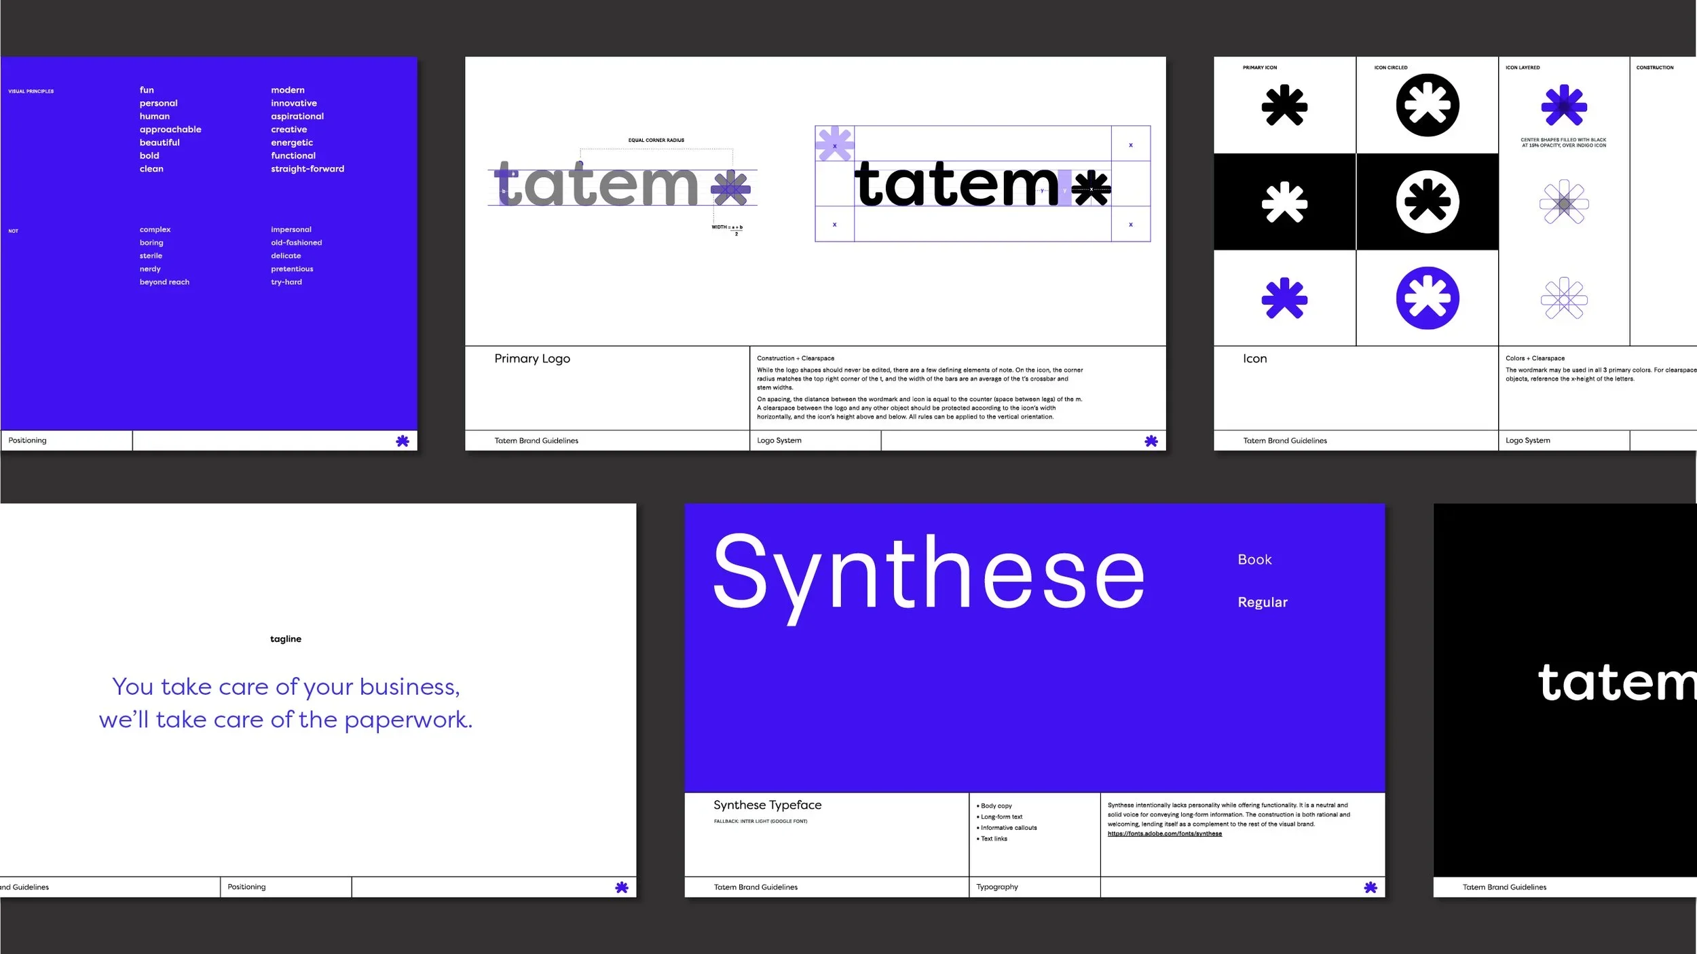This screenshot has width=1697, height=954.
Task: Click the 'FALLBACK: INTER LIGHT' note
Action: tap(760, 821)
